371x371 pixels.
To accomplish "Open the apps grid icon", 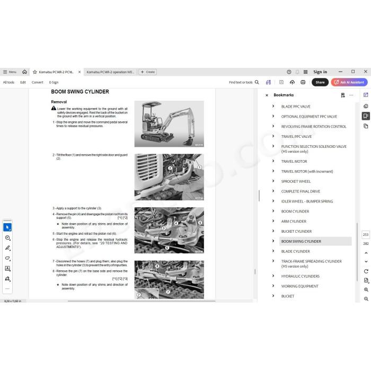I will point(305,72).
